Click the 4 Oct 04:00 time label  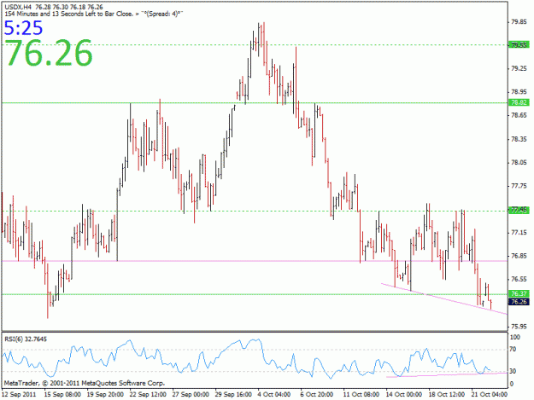[x=274, y=394]
